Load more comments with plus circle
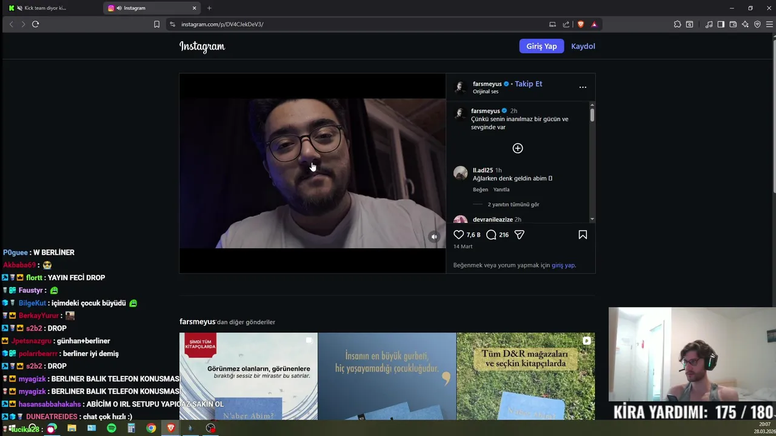The image size is (776, 436). [518, 148]
